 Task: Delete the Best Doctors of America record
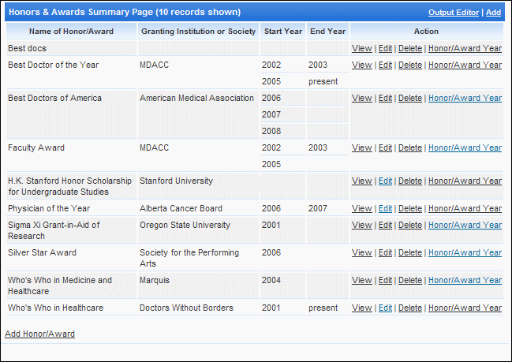click(410, 98)
